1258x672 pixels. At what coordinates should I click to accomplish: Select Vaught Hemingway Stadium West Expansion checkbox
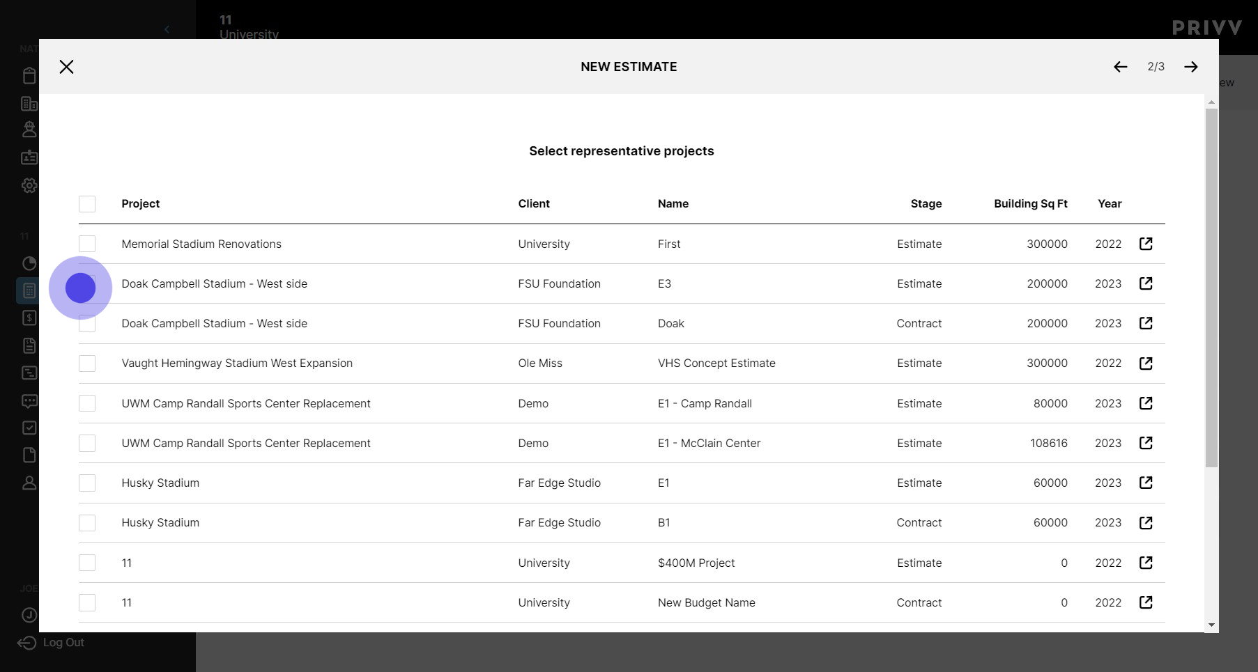pos(87,364)
